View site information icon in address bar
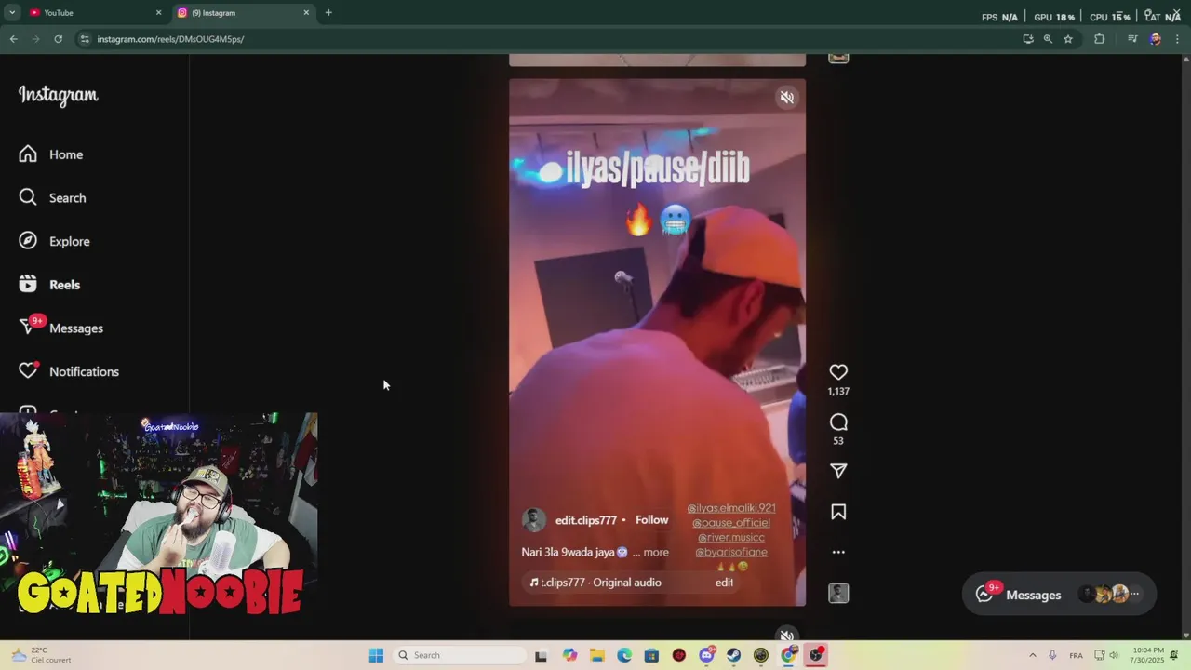The width and height of the screenshot is (1191, 670). click(85, 39)
